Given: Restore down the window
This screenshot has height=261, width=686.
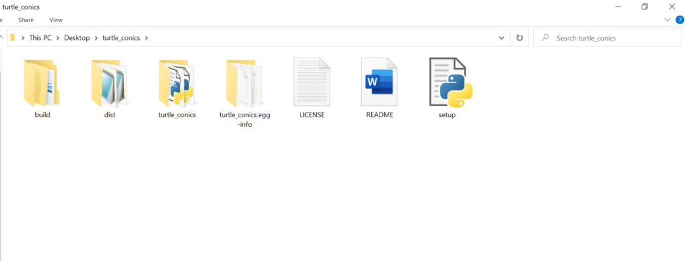Looking at the screenshot, I should pyautogui.click(x=644, y=6).
